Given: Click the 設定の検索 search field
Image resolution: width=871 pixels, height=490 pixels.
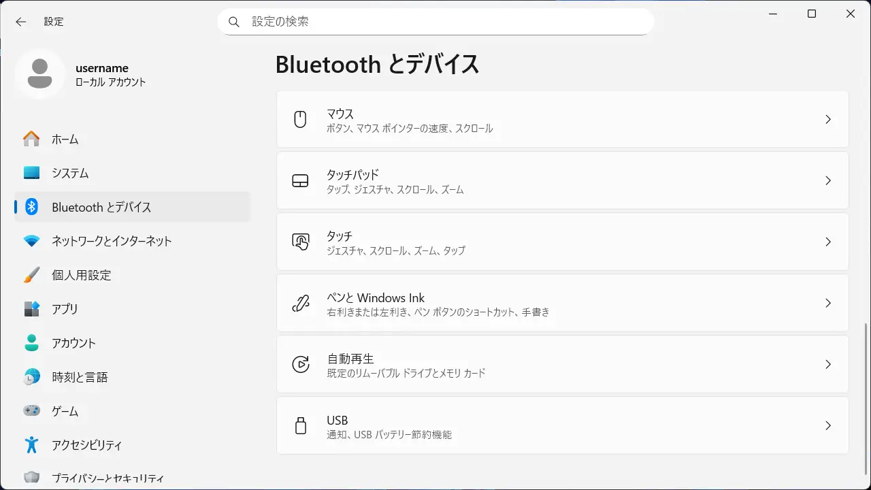Looking at the screenshot, I should pos(442,22).
